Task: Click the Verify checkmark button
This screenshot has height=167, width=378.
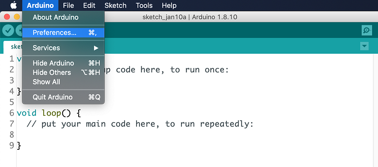Action: pyautogui.click(x=8, y=31)
